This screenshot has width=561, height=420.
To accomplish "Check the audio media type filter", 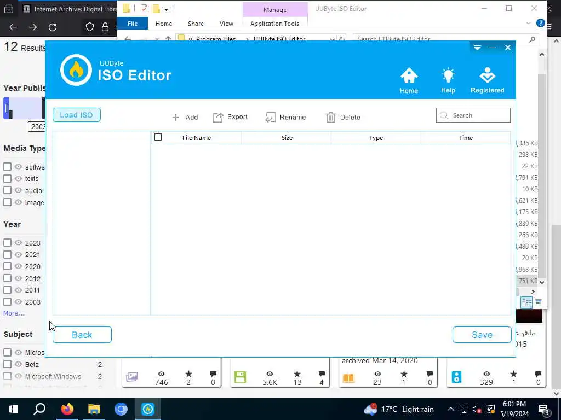I will click(x=8, y=190).
